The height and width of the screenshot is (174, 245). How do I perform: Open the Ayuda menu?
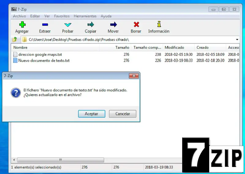pyautogui.click(x=106, y=16)
